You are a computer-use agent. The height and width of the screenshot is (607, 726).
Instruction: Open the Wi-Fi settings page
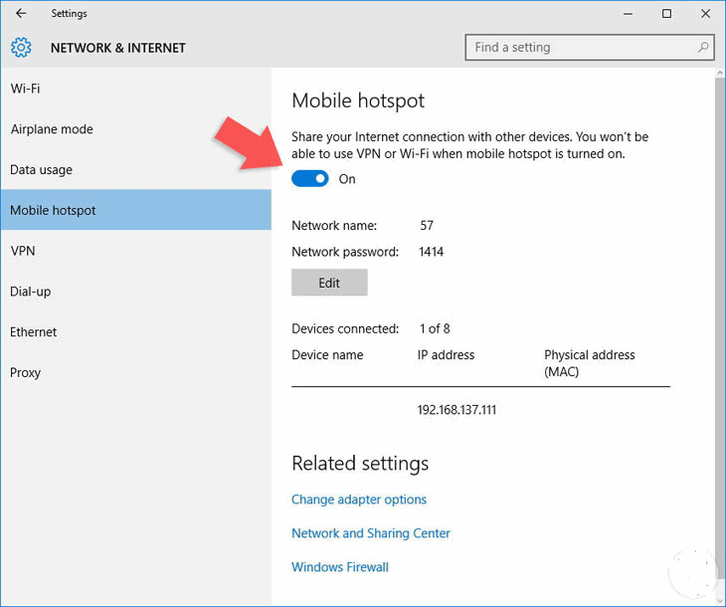(x=135, y=89)
